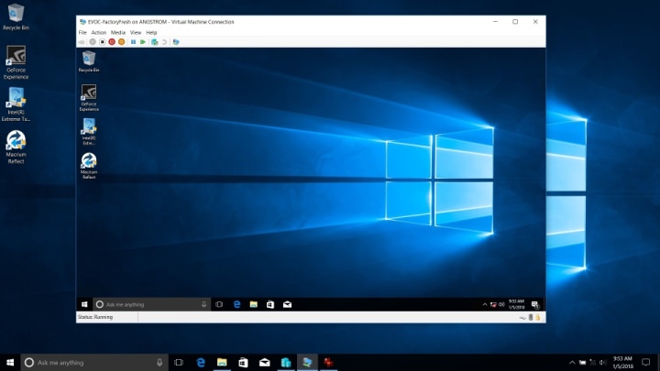Click the Virtual Machine Connection host taskbar icon

coord(307,362)
